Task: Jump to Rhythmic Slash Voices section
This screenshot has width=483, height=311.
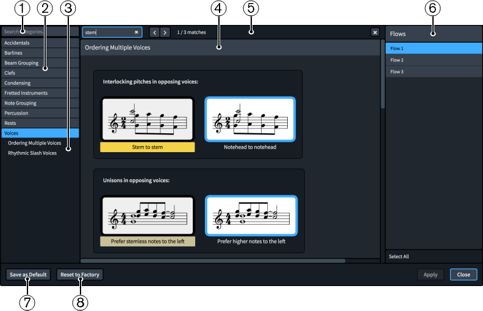Action: point(32,153)
